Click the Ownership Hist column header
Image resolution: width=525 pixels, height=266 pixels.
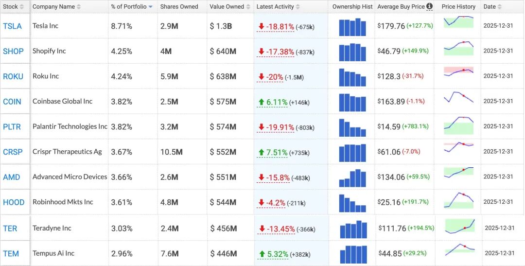point(352,7)
